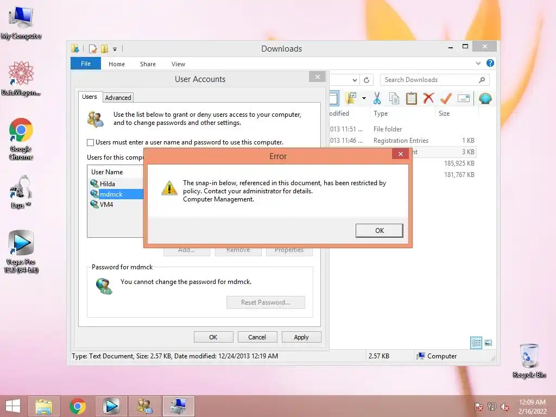The image size is (556, 417).
Task: Open the View ribbon tab
Action: 178,64
